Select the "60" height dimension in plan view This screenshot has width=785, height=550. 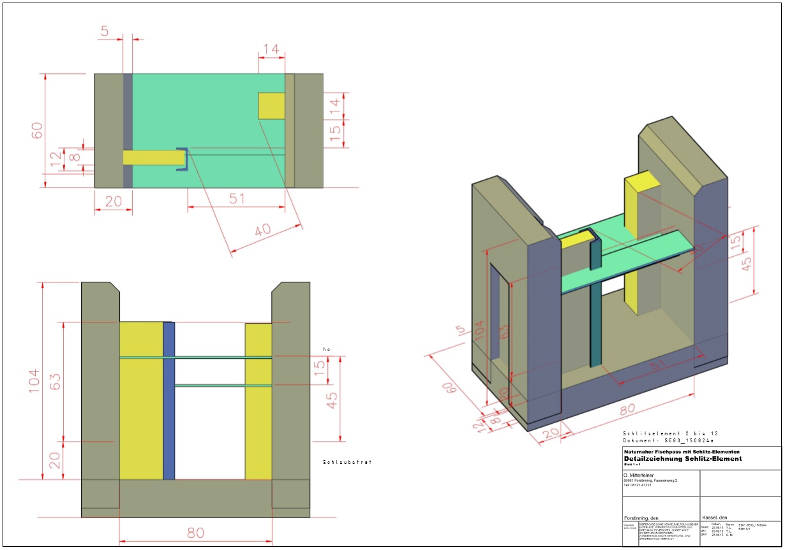(38, 130)
